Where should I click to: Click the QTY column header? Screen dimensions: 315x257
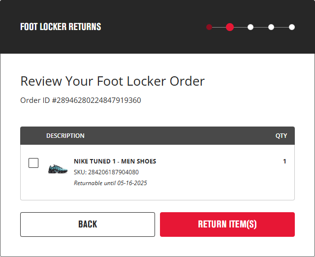coord(281,136)
